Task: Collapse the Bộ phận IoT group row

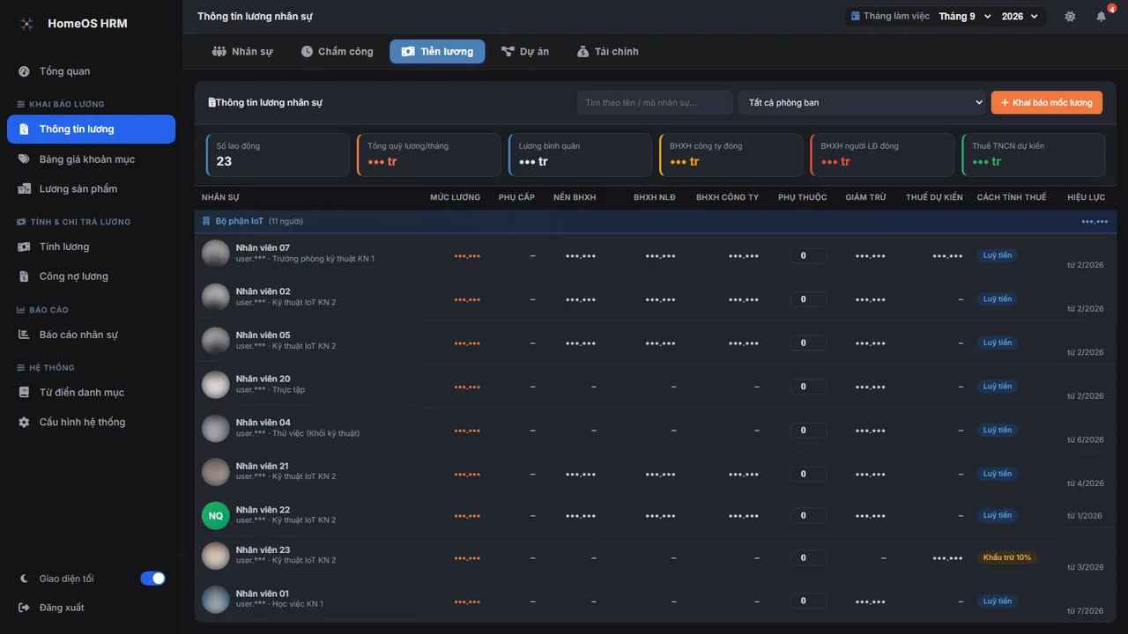Action: point(655,221)
